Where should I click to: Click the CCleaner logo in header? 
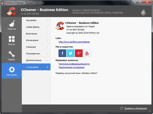point(11,11)
